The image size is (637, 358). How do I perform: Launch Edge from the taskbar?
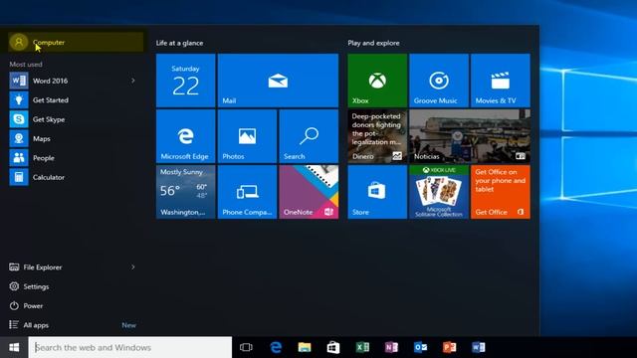point(276,347)
